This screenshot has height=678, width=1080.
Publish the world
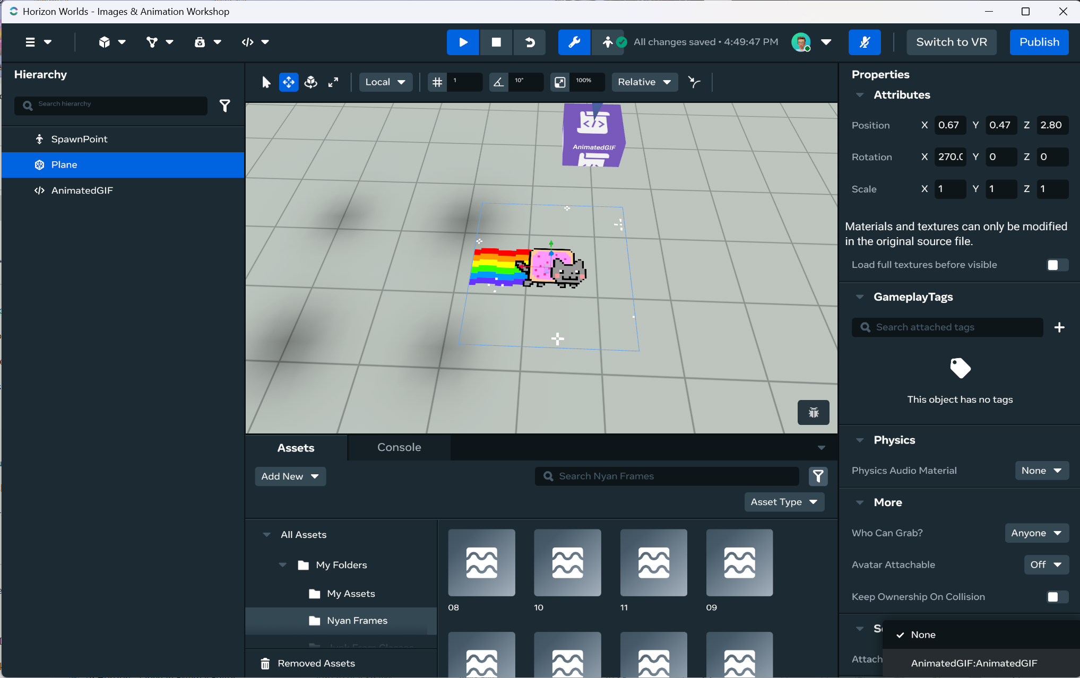1039,42
